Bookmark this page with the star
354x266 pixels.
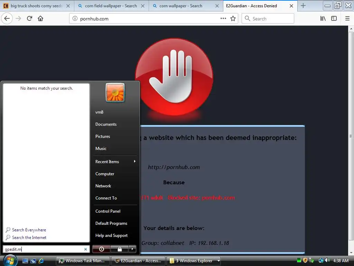(x=233, y=19)
